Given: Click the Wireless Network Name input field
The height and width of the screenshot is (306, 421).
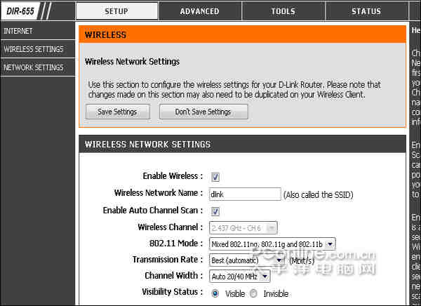Looking at the screenshot, I should tap(245, 194).
